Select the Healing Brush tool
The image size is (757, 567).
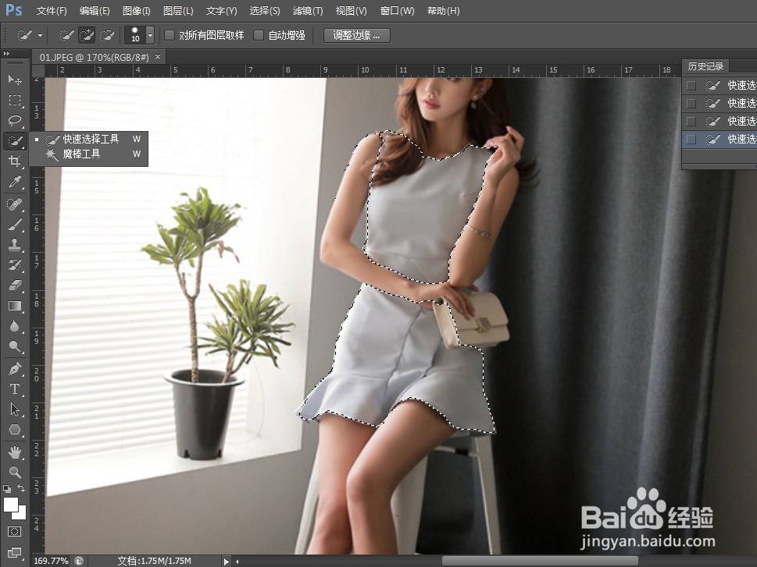click(15, 204)
